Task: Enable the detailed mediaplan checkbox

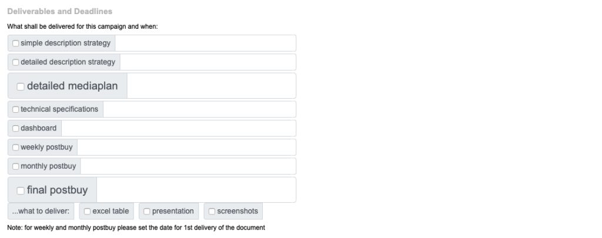Action: click(21, 86)
